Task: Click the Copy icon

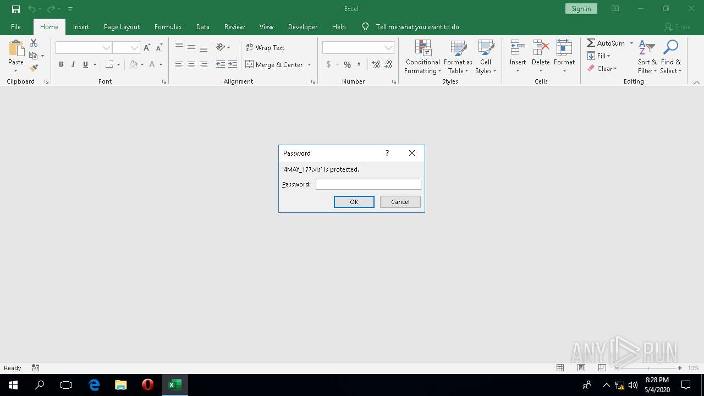Action: point(34,56)
